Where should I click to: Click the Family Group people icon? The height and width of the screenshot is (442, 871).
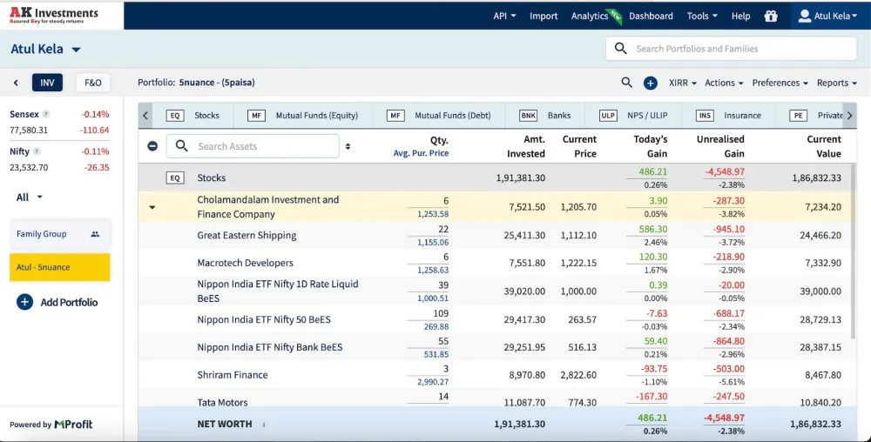[95, 234]
